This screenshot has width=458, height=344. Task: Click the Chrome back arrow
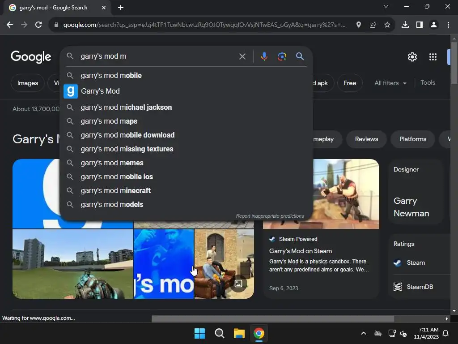click(x=10, y=25)
